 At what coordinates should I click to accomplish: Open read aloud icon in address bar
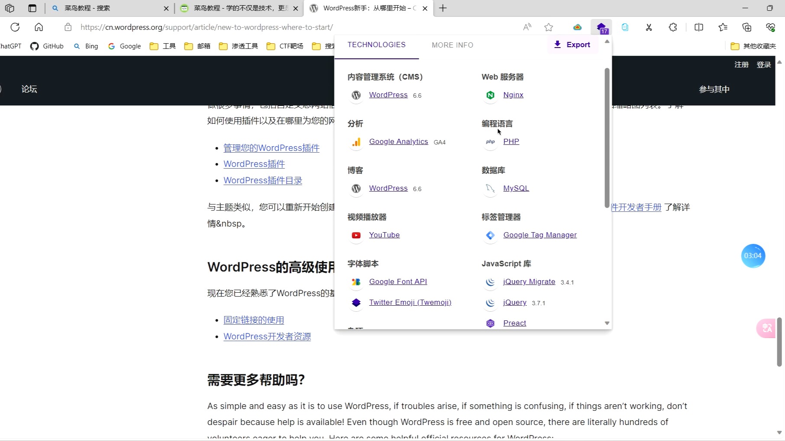(x=527, y=27)
